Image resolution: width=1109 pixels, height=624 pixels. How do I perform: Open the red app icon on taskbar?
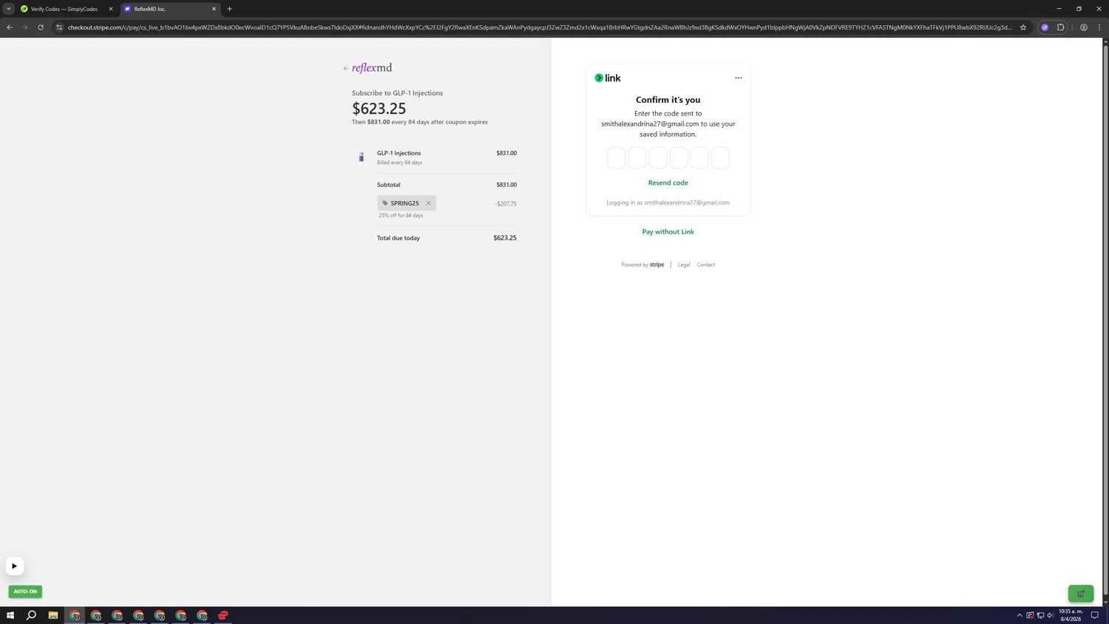(223, 615)
